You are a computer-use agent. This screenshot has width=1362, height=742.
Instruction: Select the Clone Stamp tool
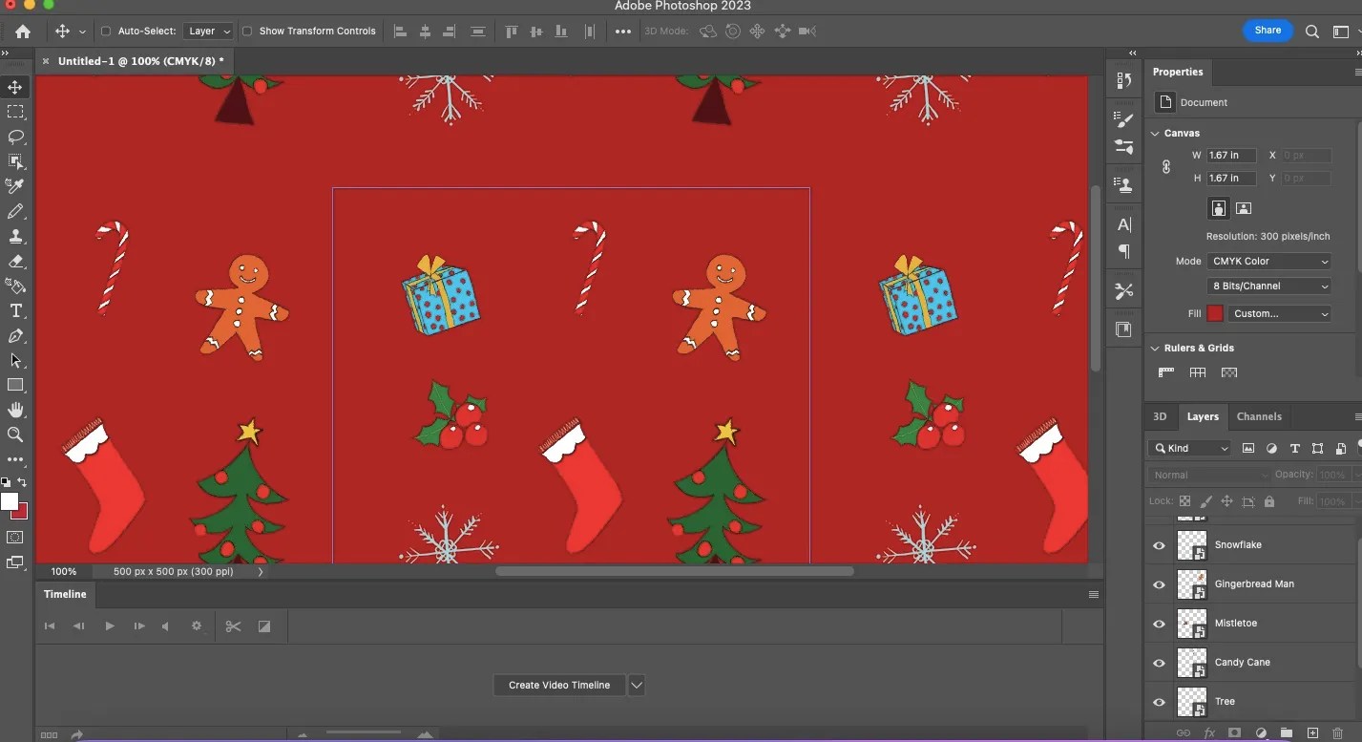coord(15,236)
